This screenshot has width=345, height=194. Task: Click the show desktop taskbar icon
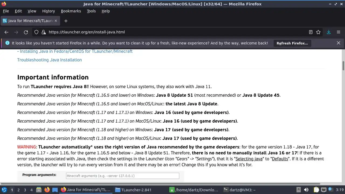tap(55, 190)
